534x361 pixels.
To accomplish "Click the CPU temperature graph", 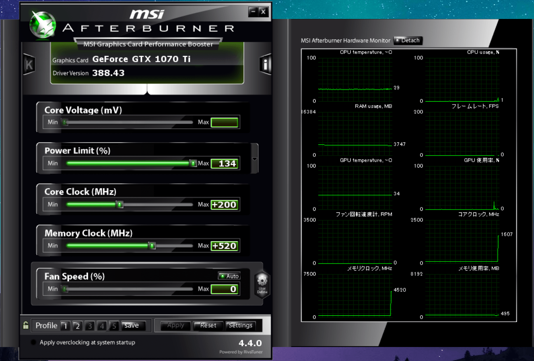I will 355,79.
